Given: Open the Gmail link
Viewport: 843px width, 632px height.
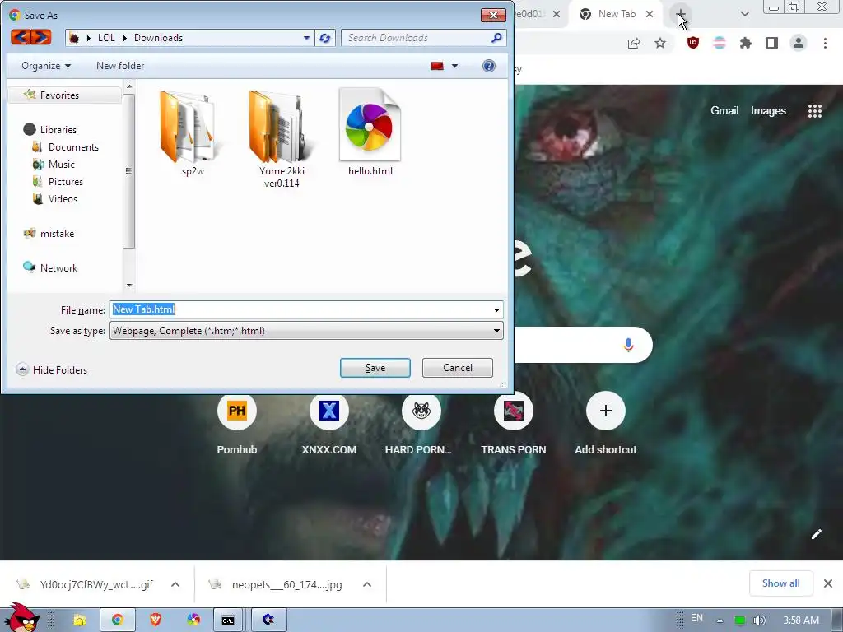Looking at the screenshot, I should (724, 111).
